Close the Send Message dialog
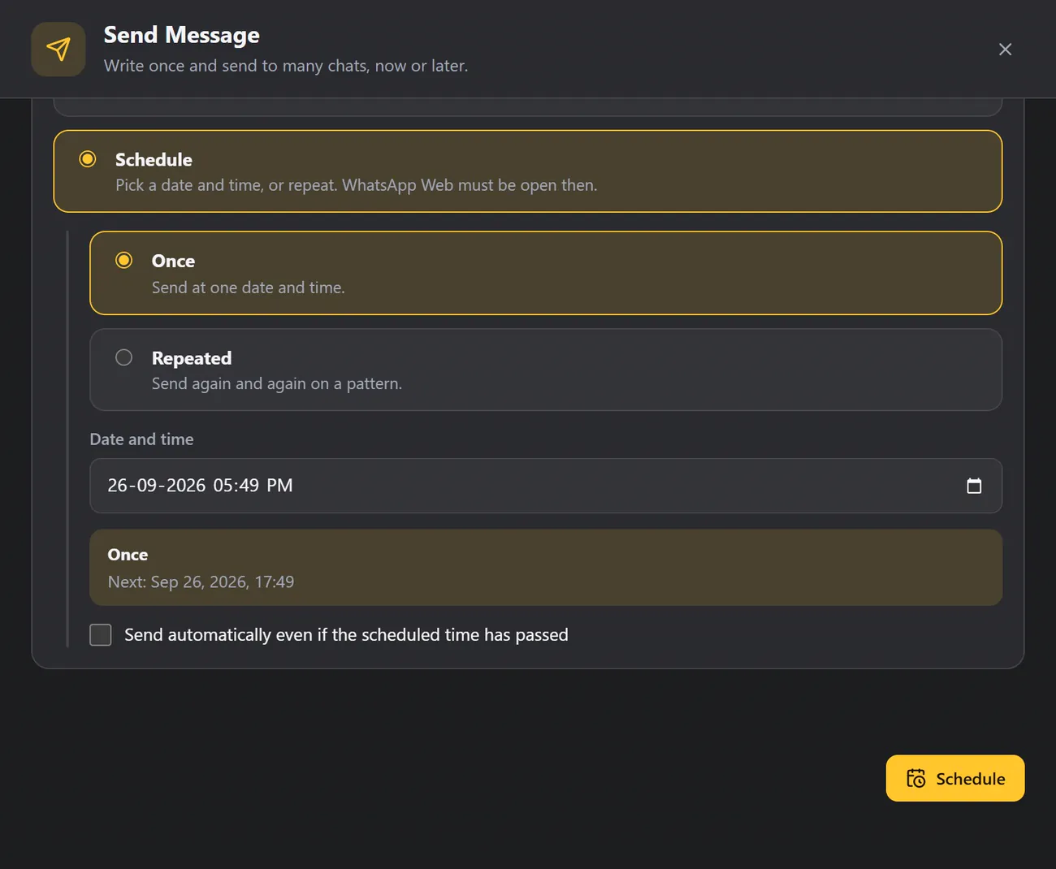1056x869 pixels. [x=1005, y=50]
